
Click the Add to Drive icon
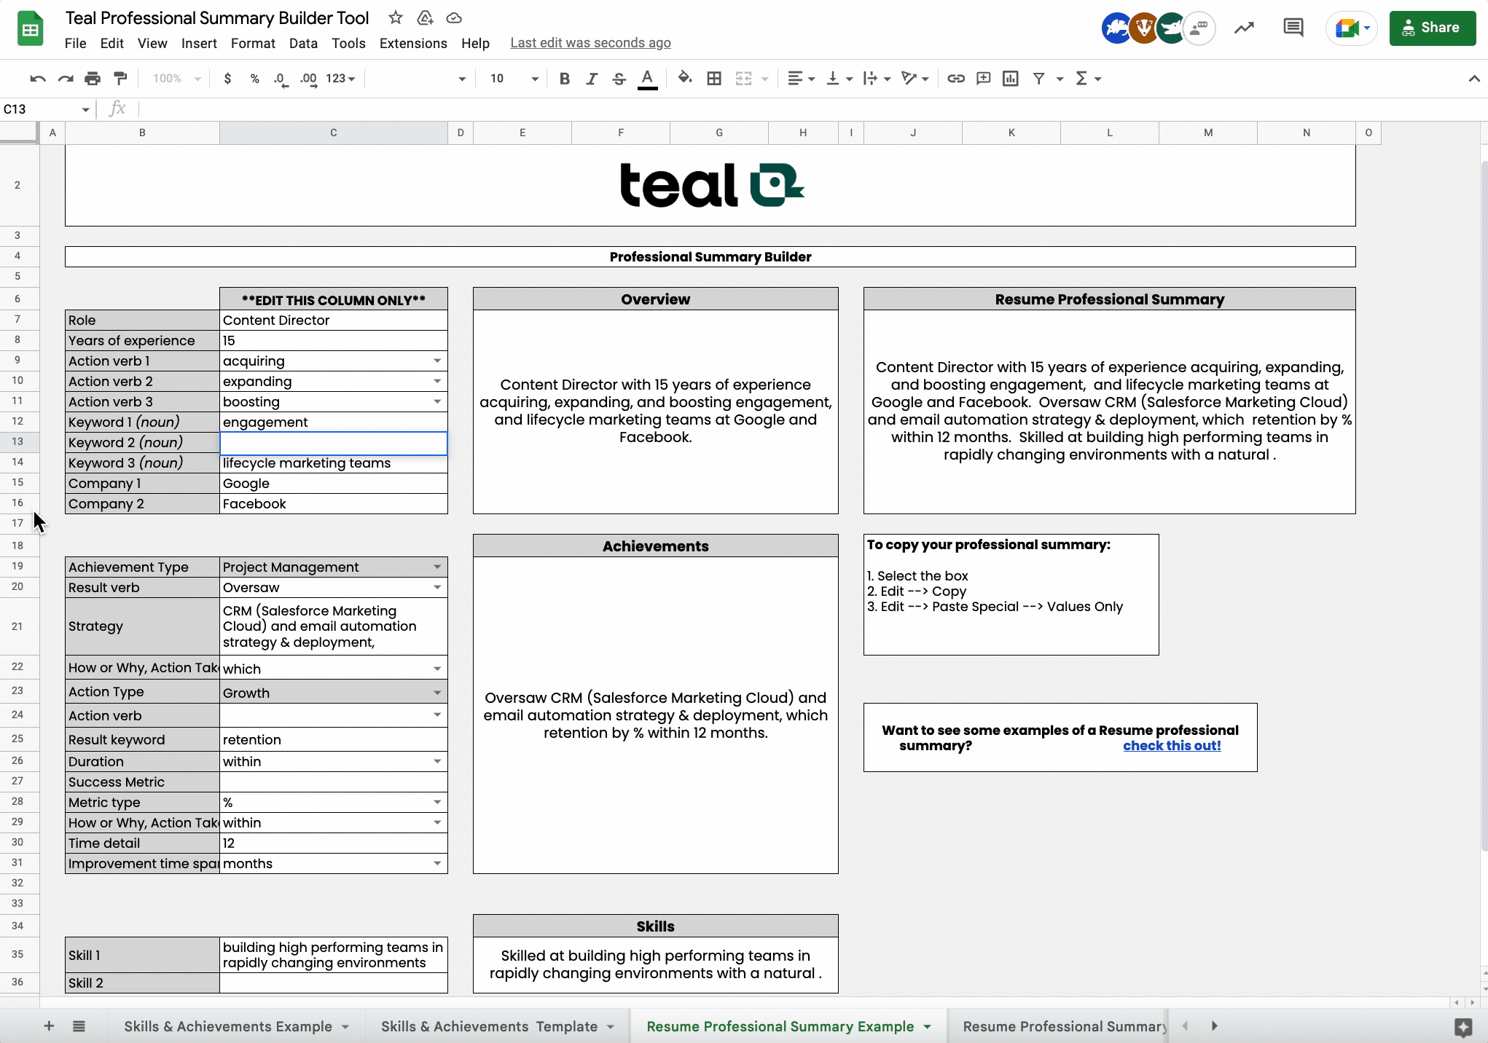point(425,17)
